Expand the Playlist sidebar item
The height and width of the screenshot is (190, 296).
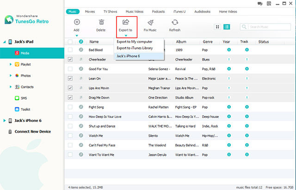(x=11, y=64)
